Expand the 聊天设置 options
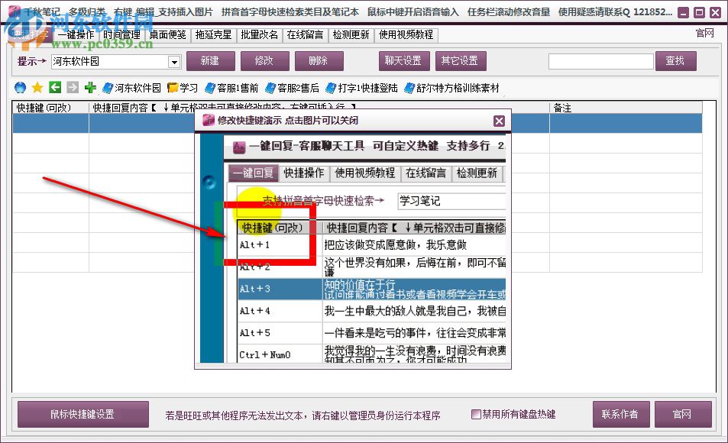Viewport: 728px width, 443px height. [403, 60]
